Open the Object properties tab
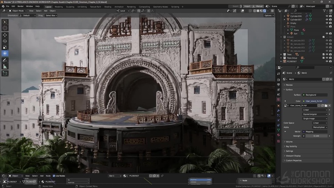 (278, 105)
